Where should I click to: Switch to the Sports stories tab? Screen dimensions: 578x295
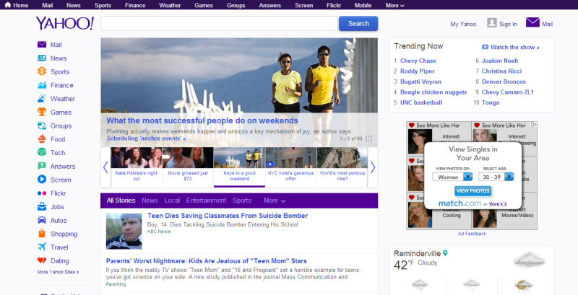[242, 201]
